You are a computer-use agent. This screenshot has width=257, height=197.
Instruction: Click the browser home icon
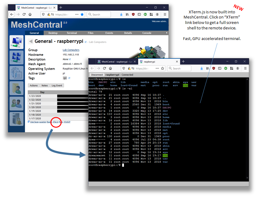29,14
